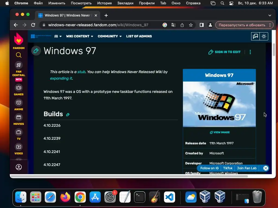Expand the COMMUNITY dropdown
278x208 pixels.
point(110,36)
